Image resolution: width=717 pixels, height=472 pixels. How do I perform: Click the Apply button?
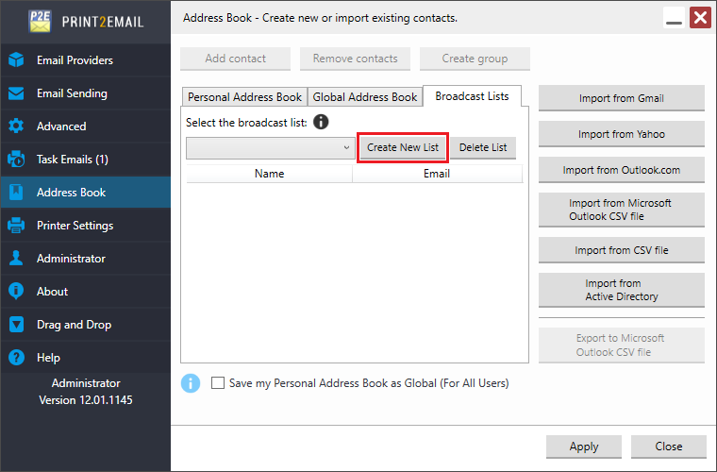[x=584, y=447]
